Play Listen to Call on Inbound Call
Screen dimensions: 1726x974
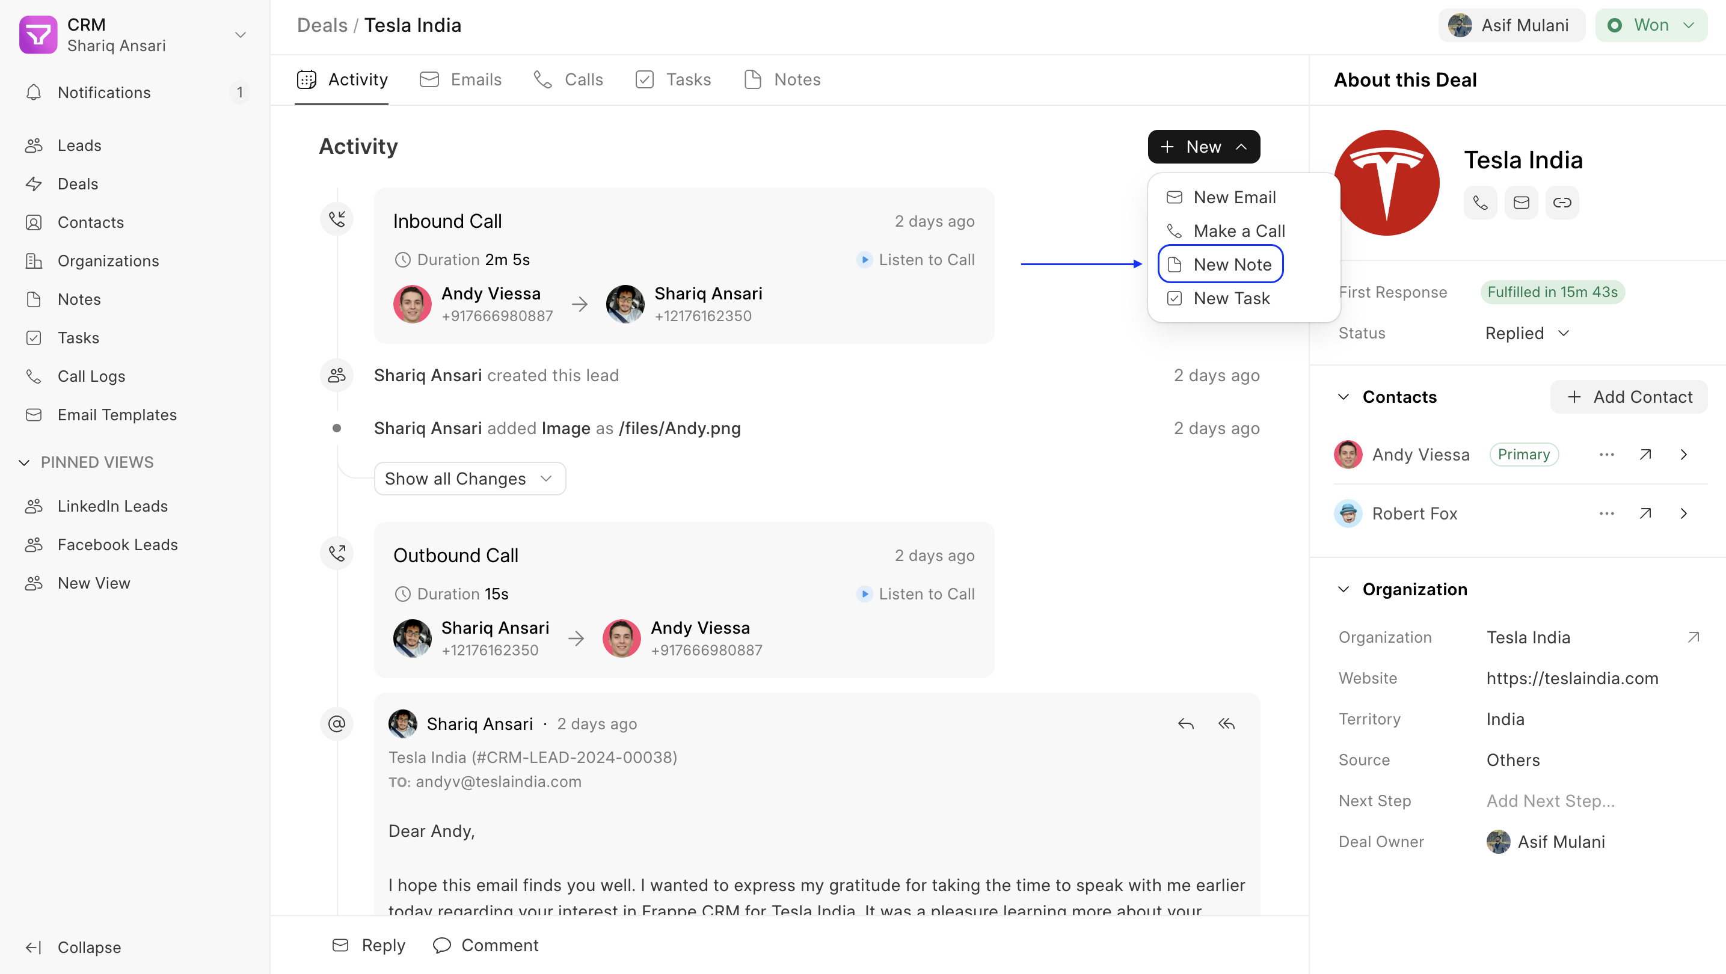(915, 259)
